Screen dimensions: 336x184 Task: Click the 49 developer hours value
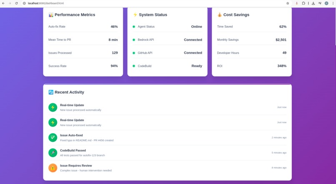[x=284, y=52]
